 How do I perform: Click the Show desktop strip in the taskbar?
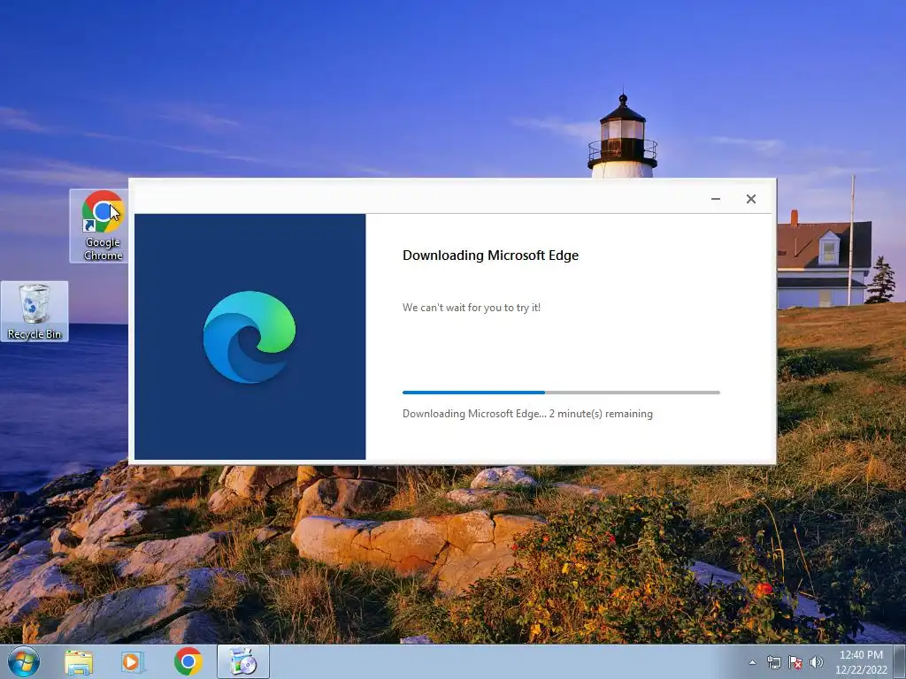[x=900, y=662]
